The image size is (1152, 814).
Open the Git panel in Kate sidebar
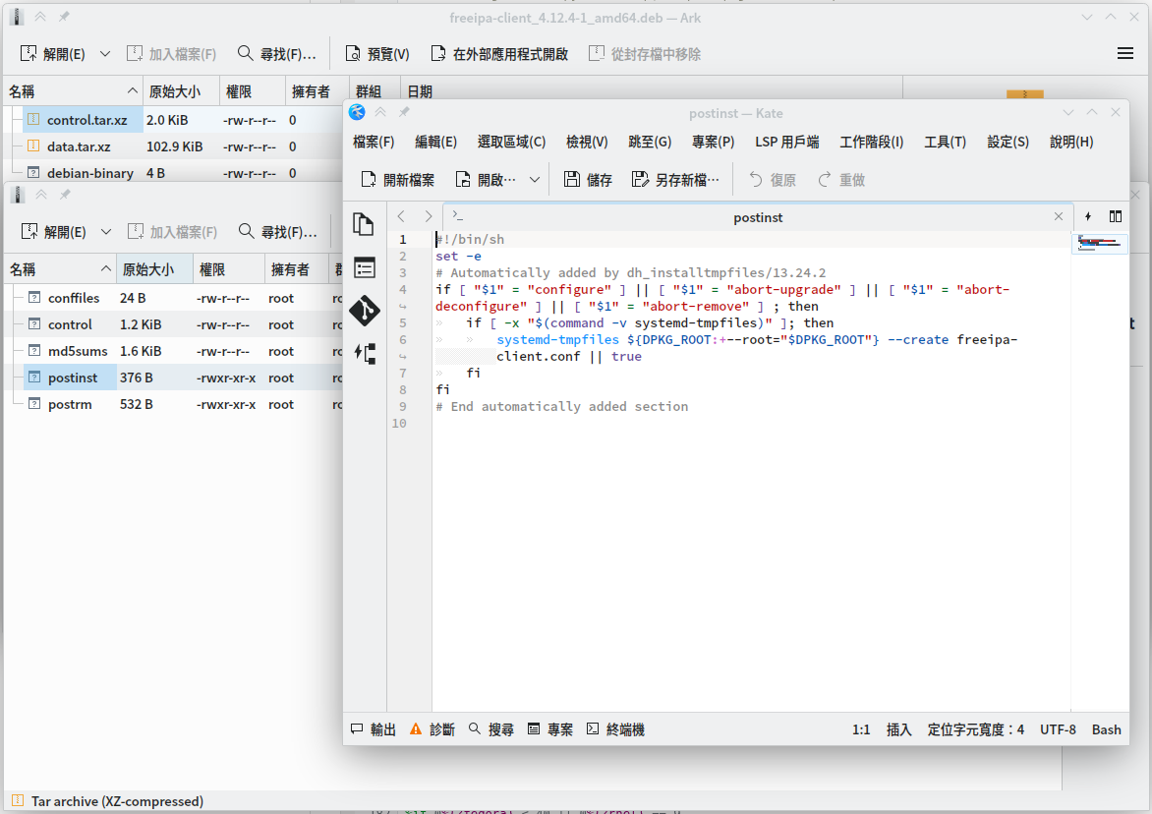tap(365, 311)
